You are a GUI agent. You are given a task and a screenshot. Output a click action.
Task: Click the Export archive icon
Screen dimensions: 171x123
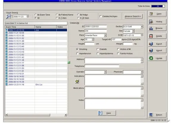pyautogui.click(x=151, y=44)
